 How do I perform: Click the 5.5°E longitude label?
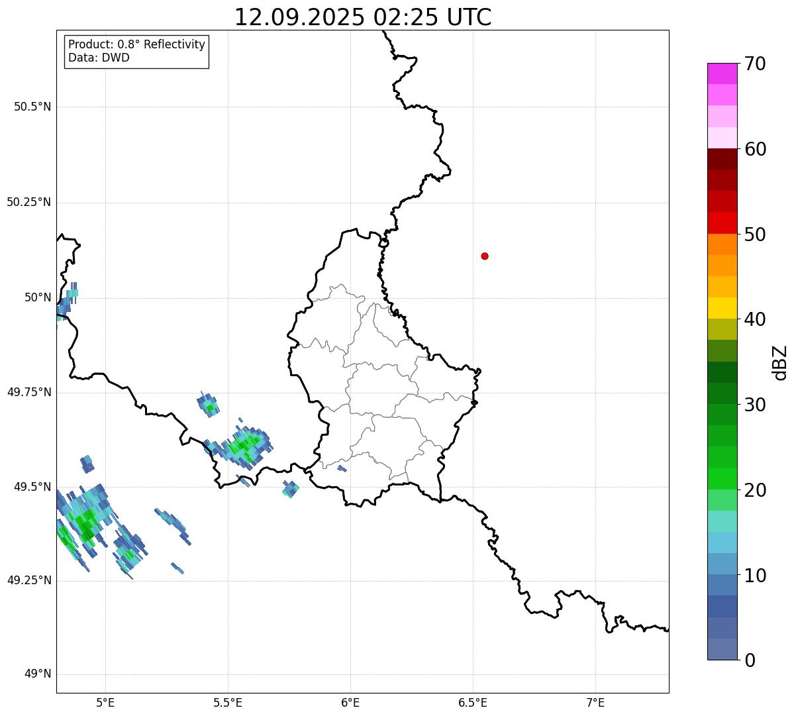point(228,703)
